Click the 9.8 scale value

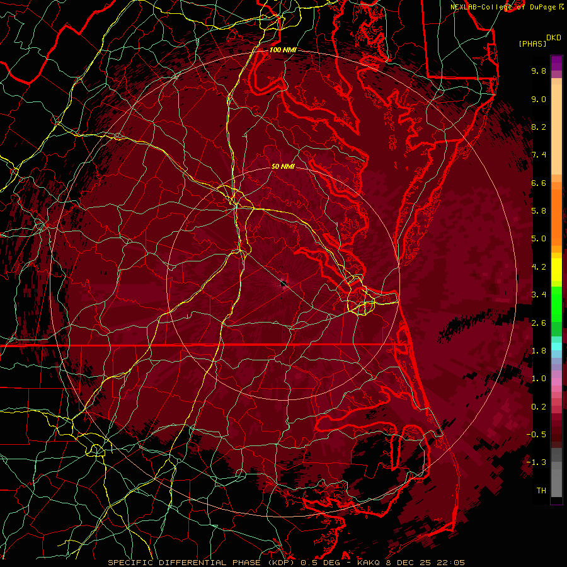pyautogui.click(x=539, y=71)
